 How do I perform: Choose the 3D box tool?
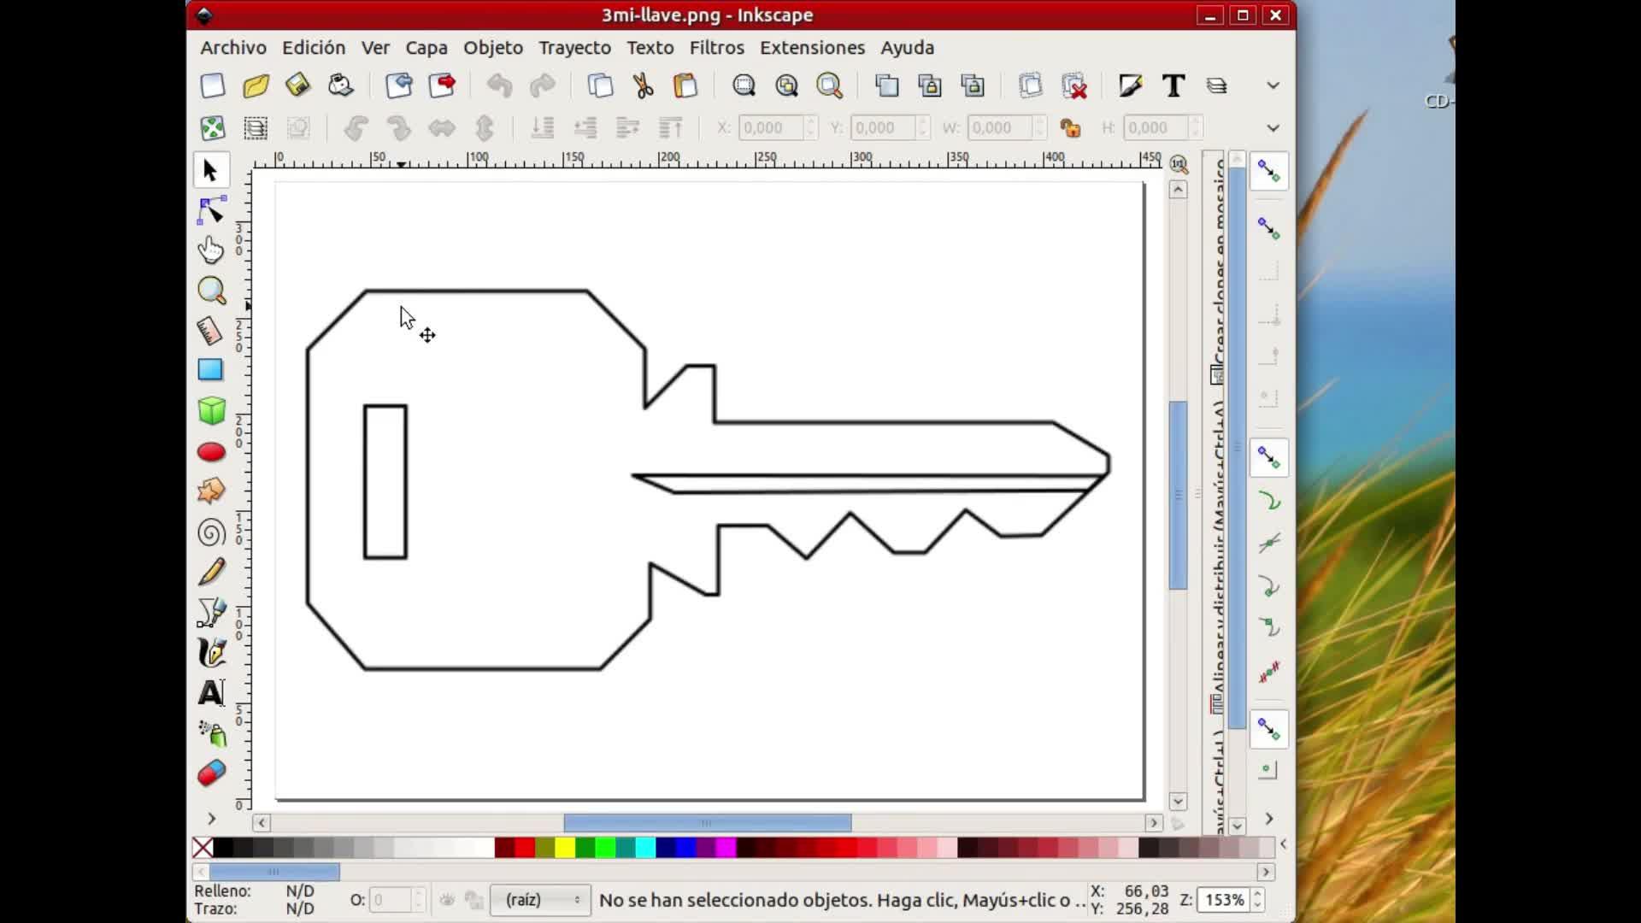(x=211, y=411)
